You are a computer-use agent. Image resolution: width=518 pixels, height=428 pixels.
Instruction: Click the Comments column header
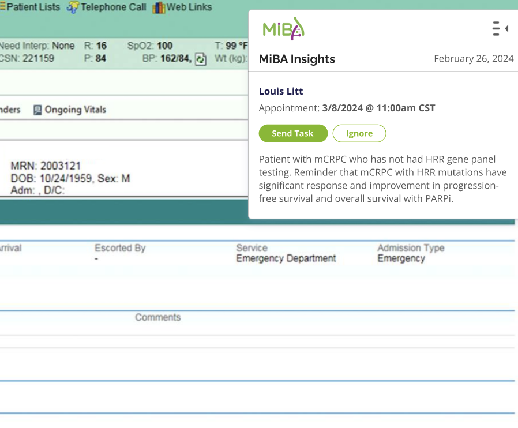tap(158, 317)
